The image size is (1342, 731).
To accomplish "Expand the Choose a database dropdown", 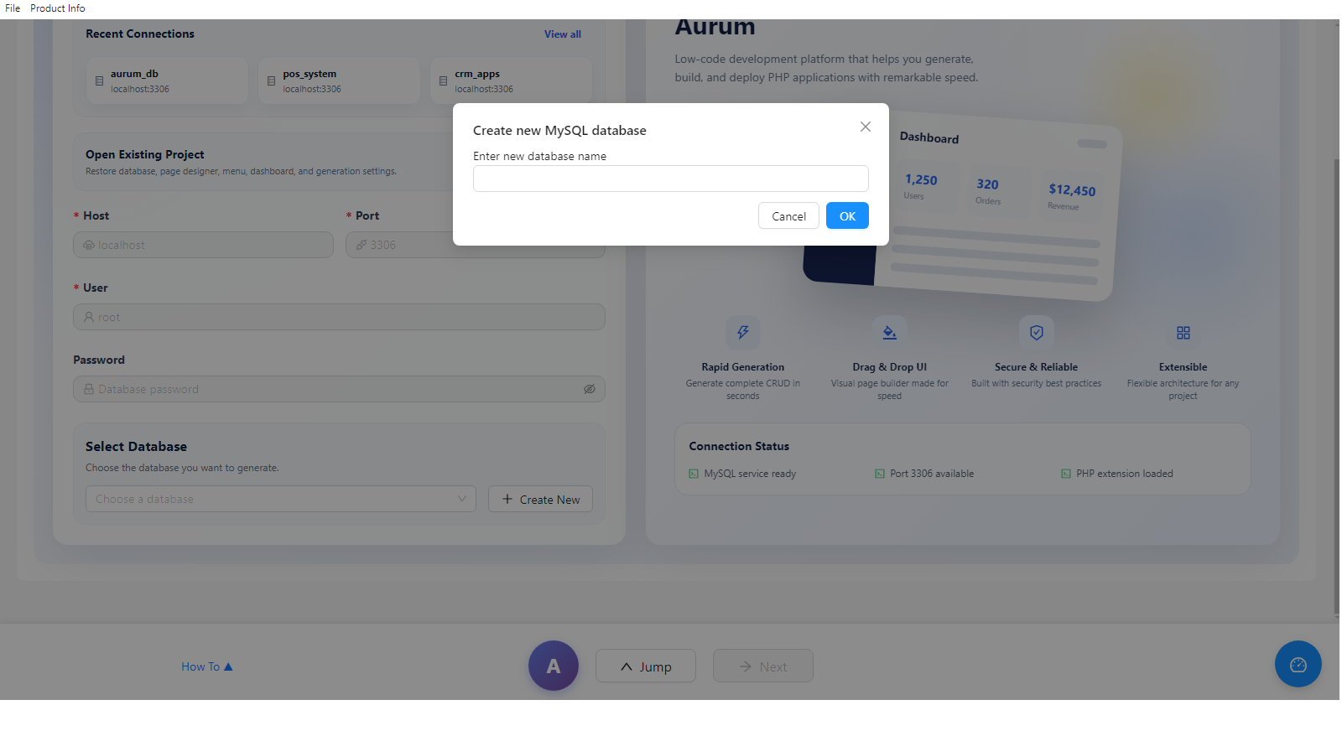I will 280,499.
